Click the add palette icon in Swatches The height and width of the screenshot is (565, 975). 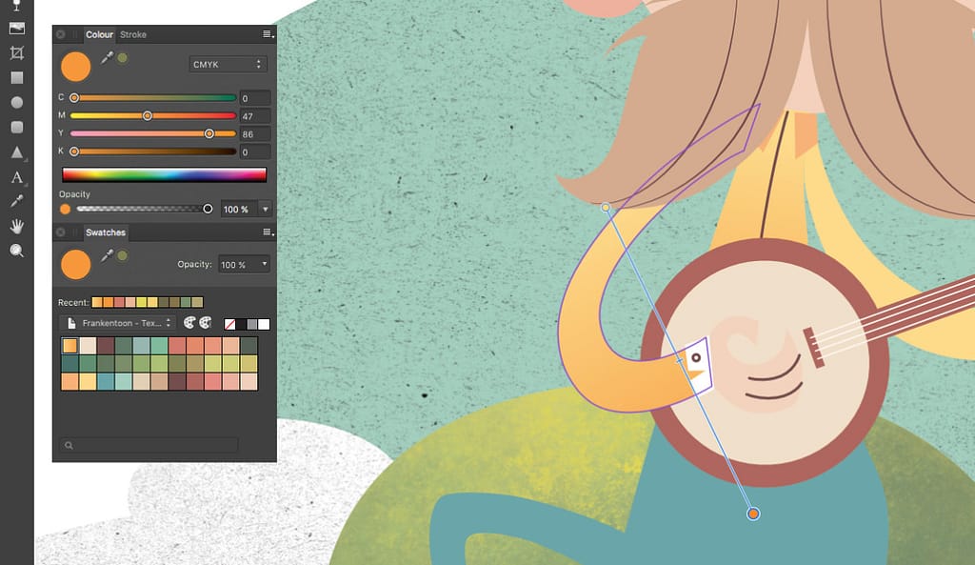(x=189, y=324)
